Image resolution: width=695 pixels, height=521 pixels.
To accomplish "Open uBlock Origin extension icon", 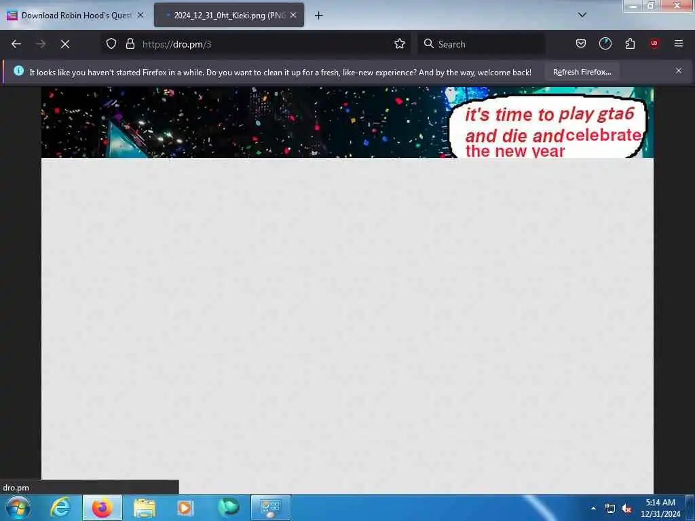I will click(654, 43).
